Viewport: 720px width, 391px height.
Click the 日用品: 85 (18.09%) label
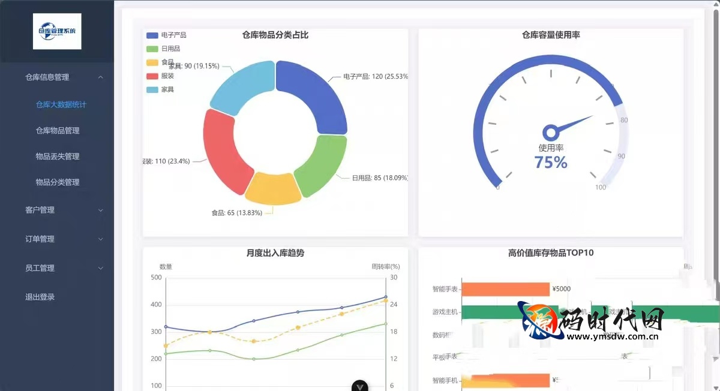click(380, 178)
